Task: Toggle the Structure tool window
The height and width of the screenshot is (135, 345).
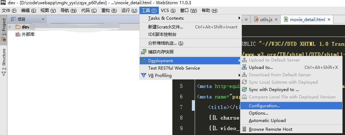Action: click(x=4, y=62)
